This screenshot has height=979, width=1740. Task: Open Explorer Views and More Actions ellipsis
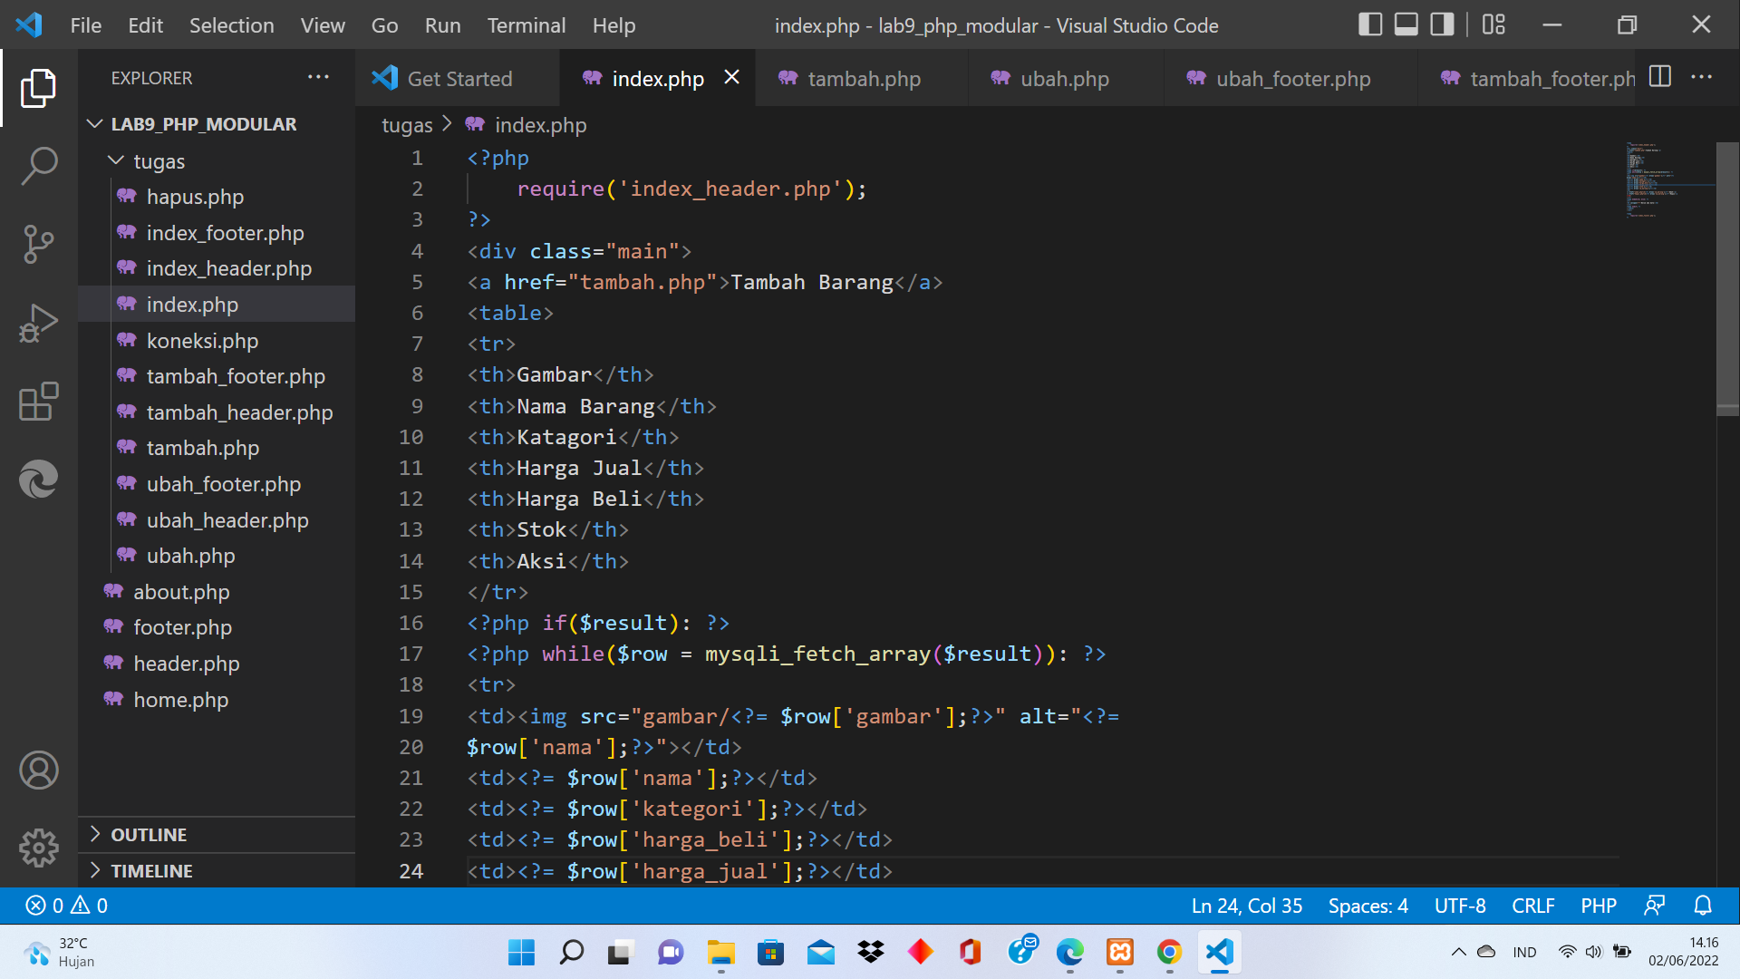[x=318, y=77]
